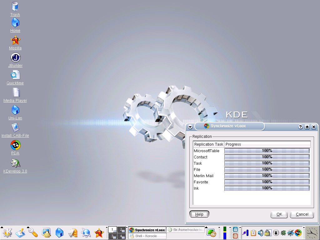Click the sync arrows tray icon
The width and height of the screenshot is (320, 240).
point(298,233)
